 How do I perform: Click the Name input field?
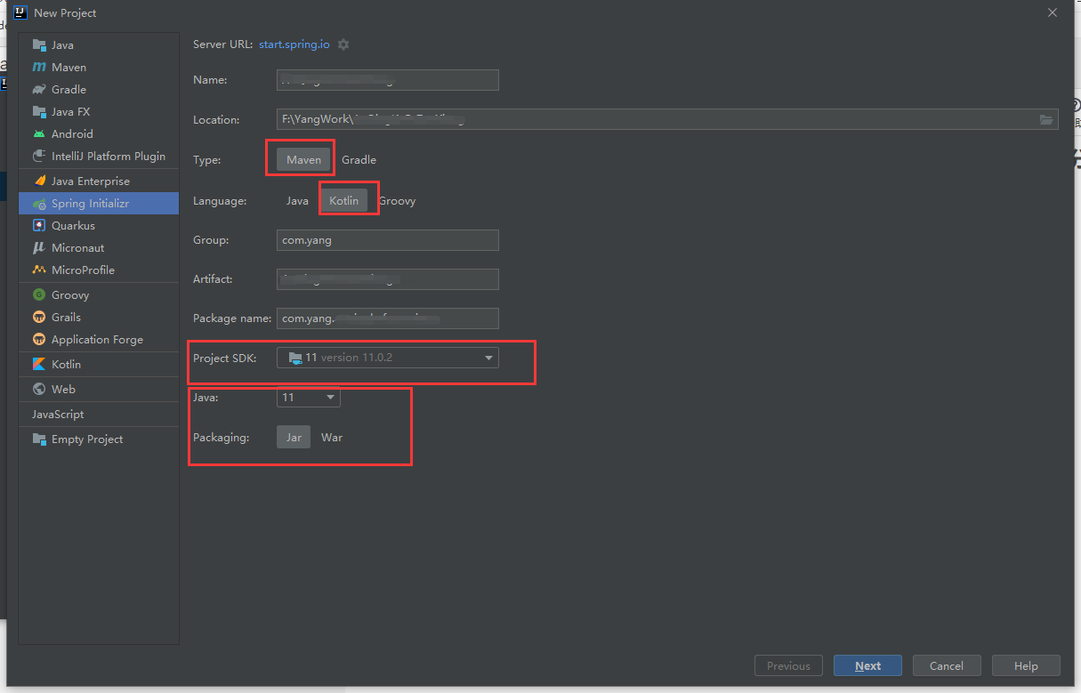point(388,80)
